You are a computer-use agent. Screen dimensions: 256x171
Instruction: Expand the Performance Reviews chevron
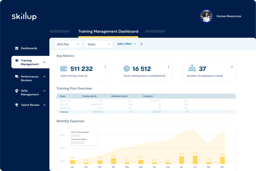click(44, 77)
